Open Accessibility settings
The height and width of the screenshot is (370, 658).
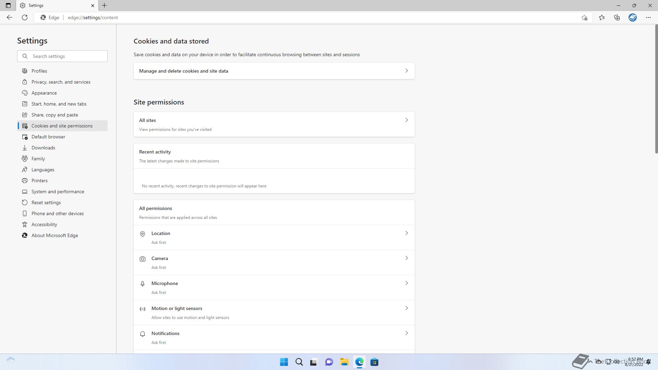[x=62, y=224]
